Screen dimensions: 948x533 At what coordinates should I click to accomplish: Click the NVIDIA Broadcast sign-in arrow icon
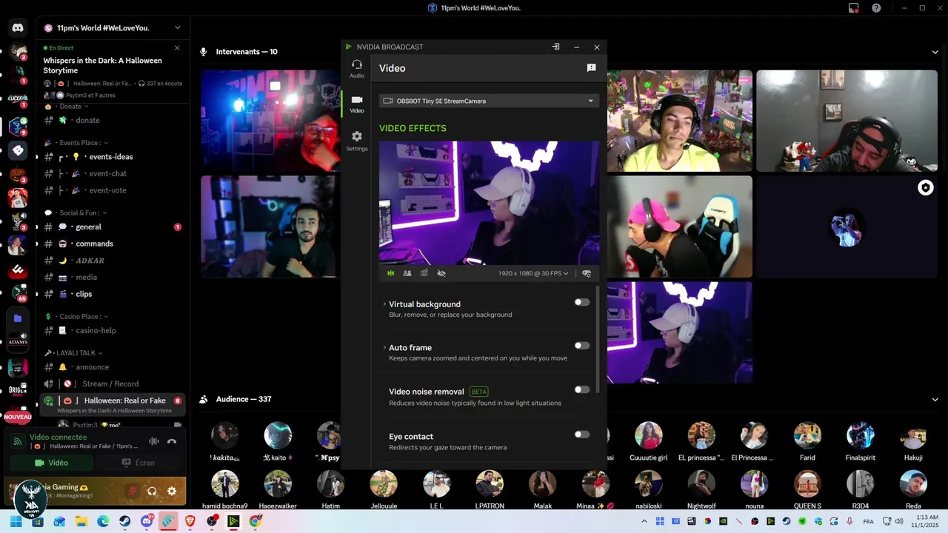(555, 47)
